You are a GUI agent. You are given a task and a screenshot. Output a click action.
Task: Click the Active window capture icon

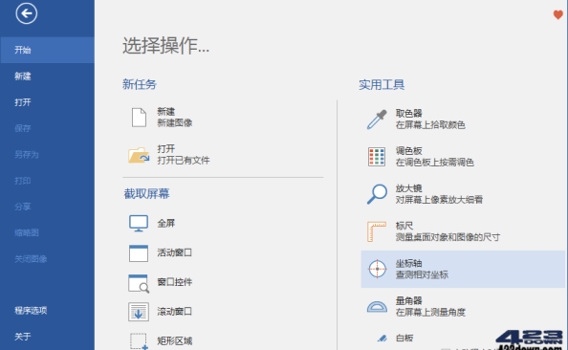[139, 252]
